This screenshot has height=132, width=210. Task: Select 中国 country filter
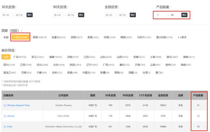click(x=20, y=37)
